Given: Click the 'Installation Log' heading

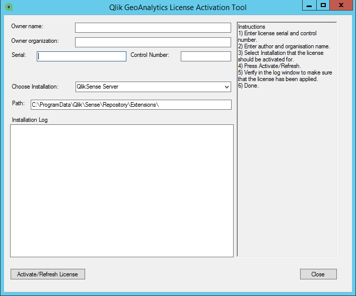Looking at the screenshot, I should 30,120.
